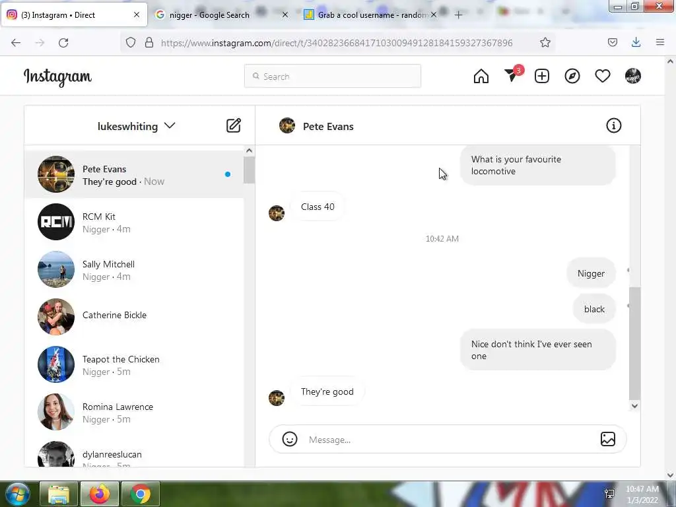Switch to the Google Search tab

tap(209, 15)
